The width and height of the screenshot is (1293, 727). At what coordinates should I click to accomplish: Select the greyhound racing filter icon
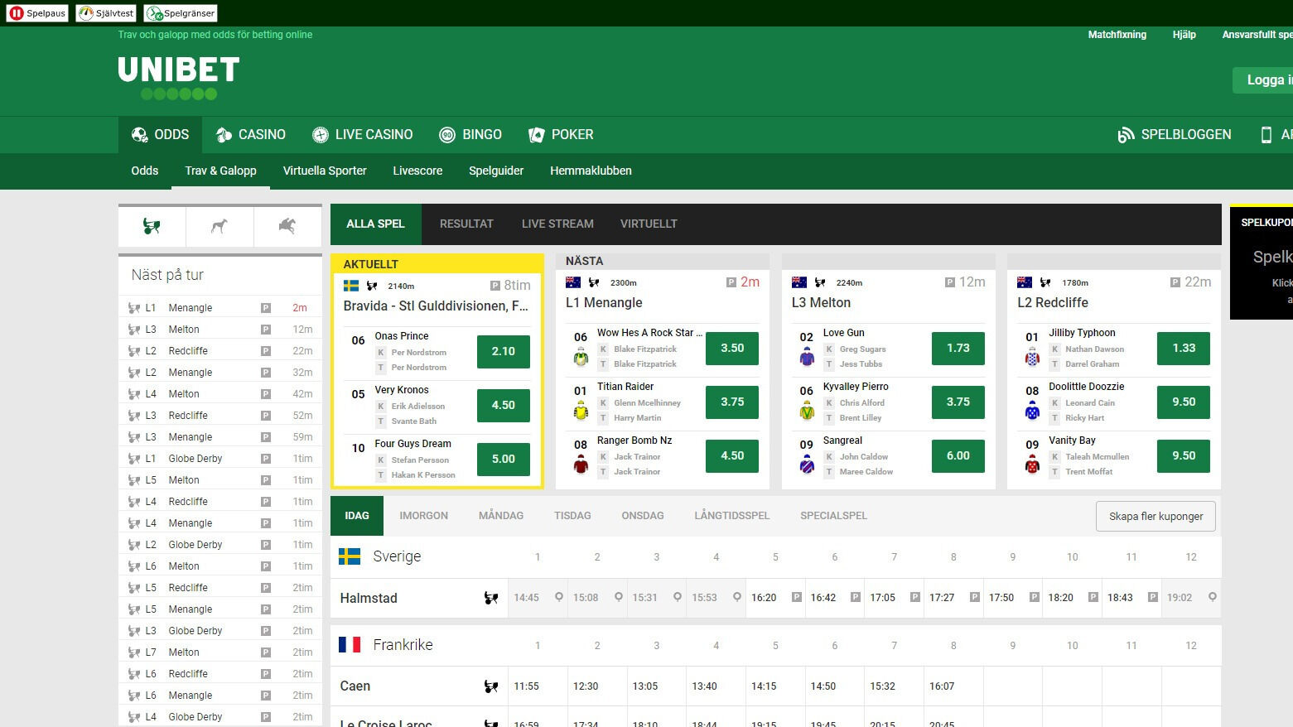click(220, 226)
